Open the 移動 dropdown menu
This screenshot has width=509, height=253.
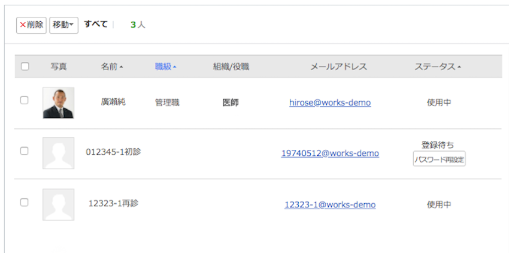pos(63,25)
